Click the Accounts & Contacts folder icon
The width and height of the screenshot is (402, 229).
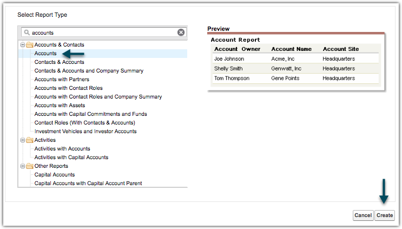(30, 45)
